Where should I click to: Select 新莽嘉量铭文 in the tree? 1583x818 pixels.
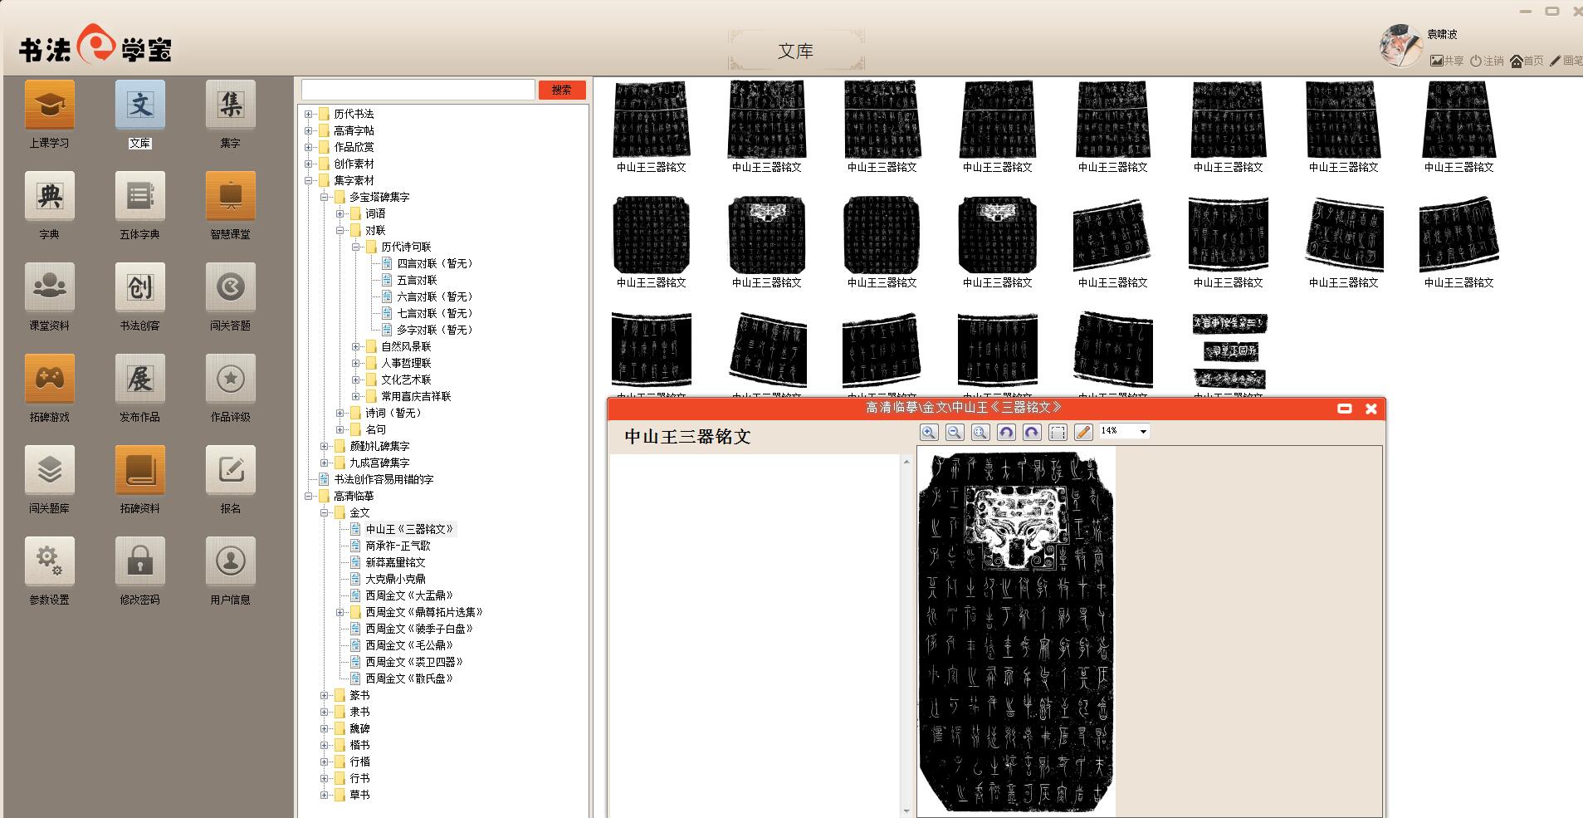pyautogui.click(x=395, y=562)
